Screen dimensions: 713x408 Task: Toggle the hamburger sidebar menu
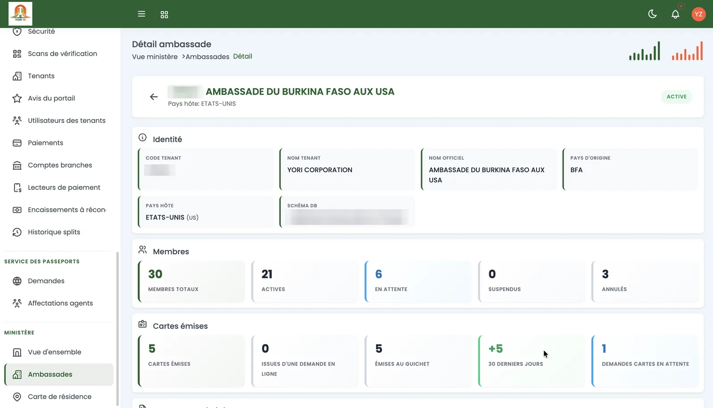click(x=141, y=14)
